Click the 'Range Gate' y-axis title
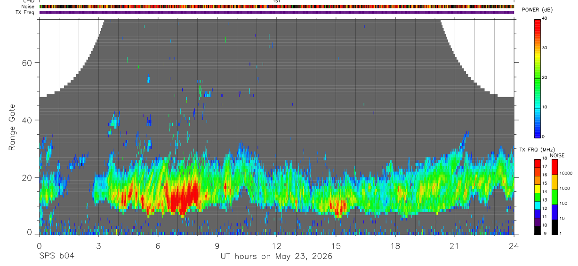The height and width of the screenshot is (266, 578). [x=12, y=128]
